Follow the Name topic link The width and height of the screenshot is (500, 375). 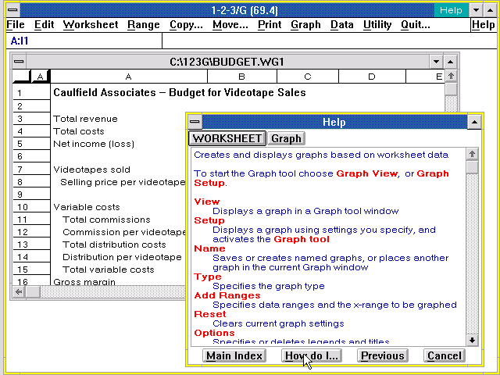click(209, 248)
